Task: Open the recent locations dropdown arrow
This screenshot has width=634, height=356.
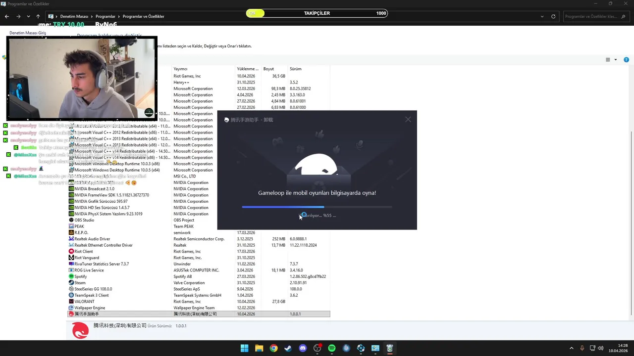Action: (28, 16)
